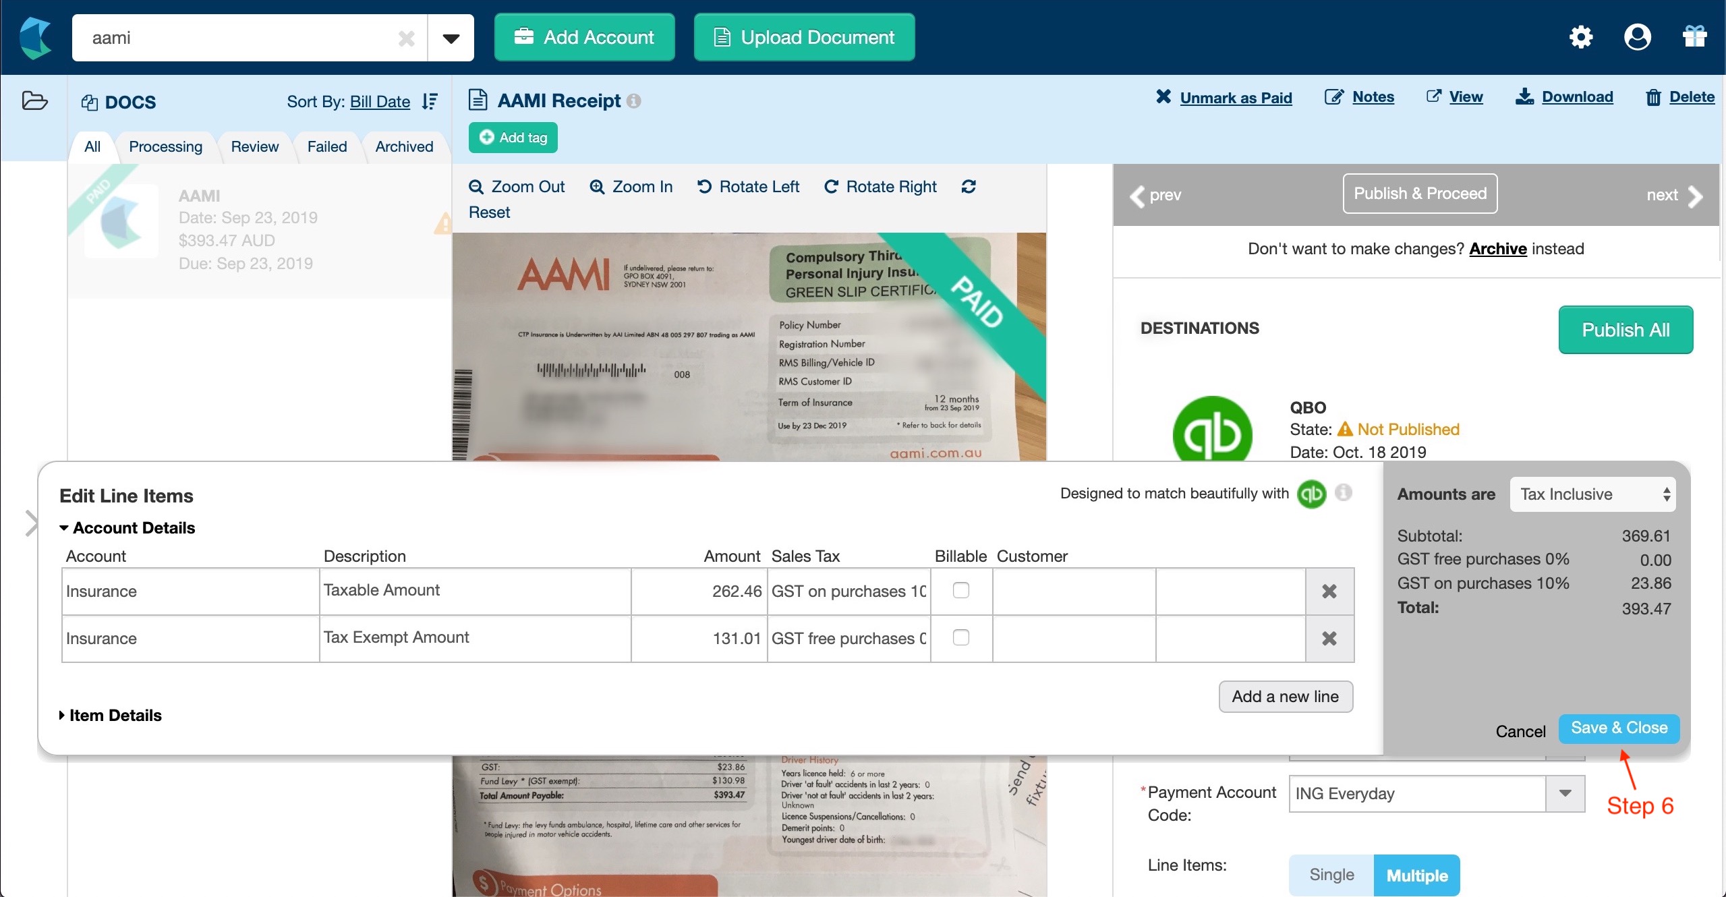Click info icon next to QuickBooks badge
Viewport: 1726px width, 897px height.
pyautogui.click(x=1344, y=493)
